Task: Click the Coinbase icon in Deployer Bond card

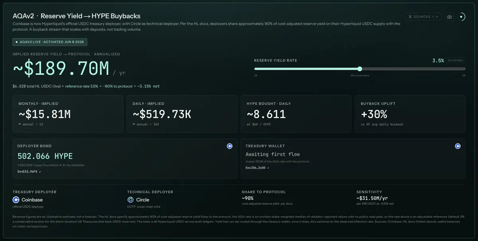Action: [x=229, y=146]
